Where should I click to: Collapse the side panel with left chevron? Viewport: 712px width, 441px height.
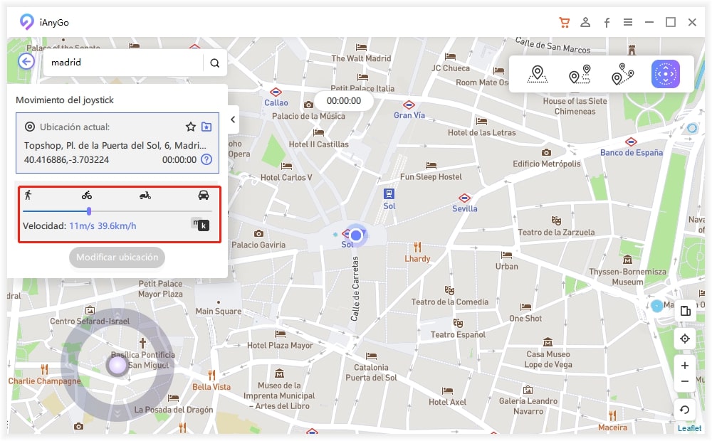point(233,120)
